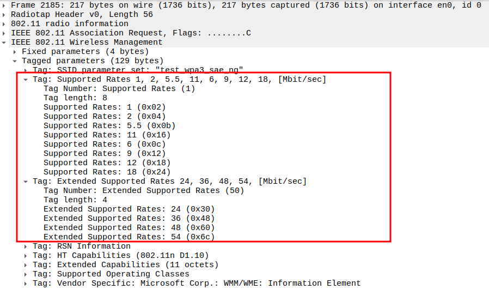Collapse Tagged parameters (129 bytes)

pos(15,61)
